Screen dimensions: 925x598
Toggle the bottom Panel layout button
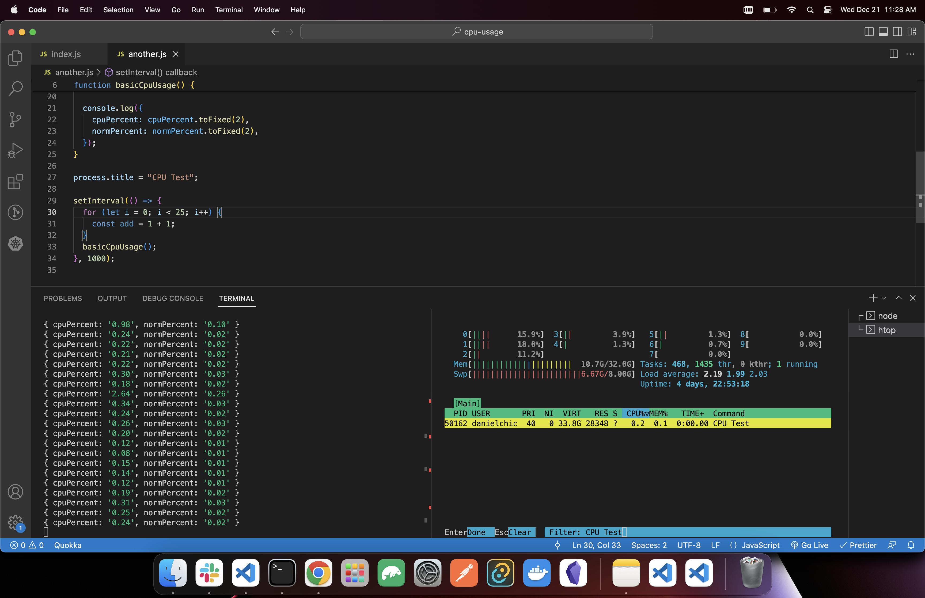(x=883, y=32)
